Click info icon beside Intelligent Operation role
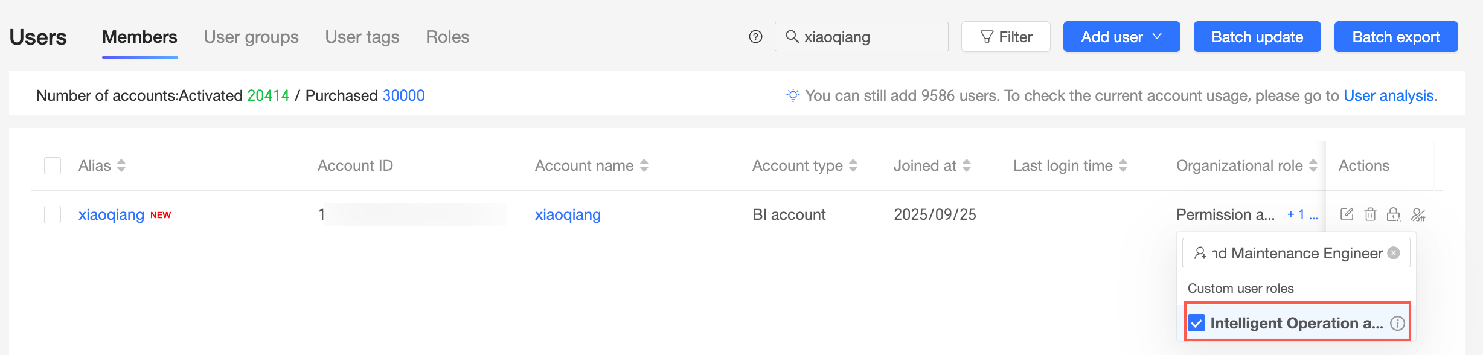 [1397, 324]
